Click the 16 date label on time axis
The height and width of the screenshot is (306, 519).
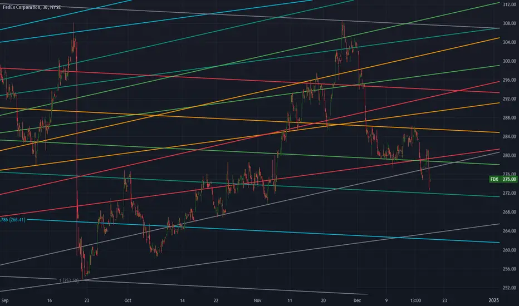50,300
